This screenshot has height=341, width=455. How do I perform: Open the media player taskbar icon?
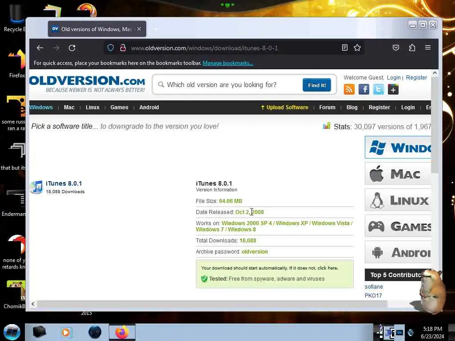[67, 332]
